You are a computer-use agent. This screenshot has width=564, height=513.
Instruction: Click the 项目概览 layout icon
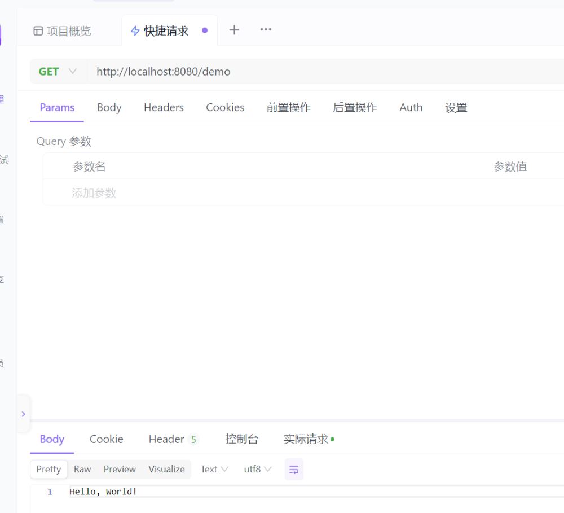tap(38, 31)
